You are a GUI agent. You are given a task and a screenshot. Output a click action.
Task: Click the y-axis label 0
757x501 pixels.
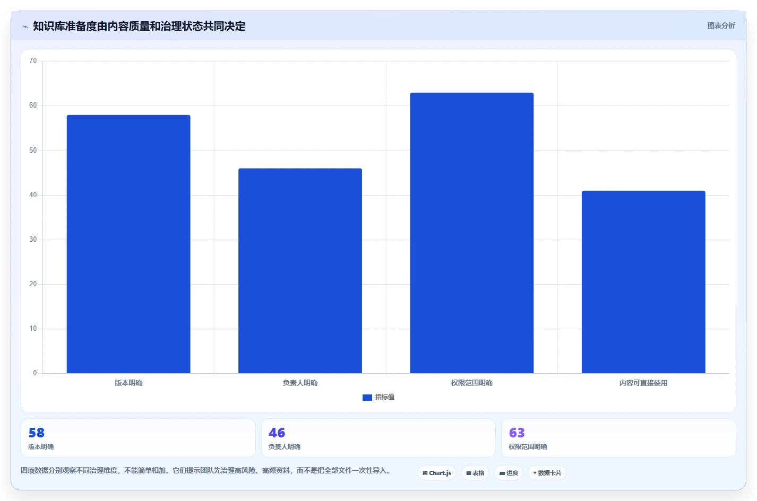(35, 373)
